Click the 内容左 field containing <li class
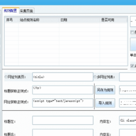 pyautogui.click(x=128, y=121)
